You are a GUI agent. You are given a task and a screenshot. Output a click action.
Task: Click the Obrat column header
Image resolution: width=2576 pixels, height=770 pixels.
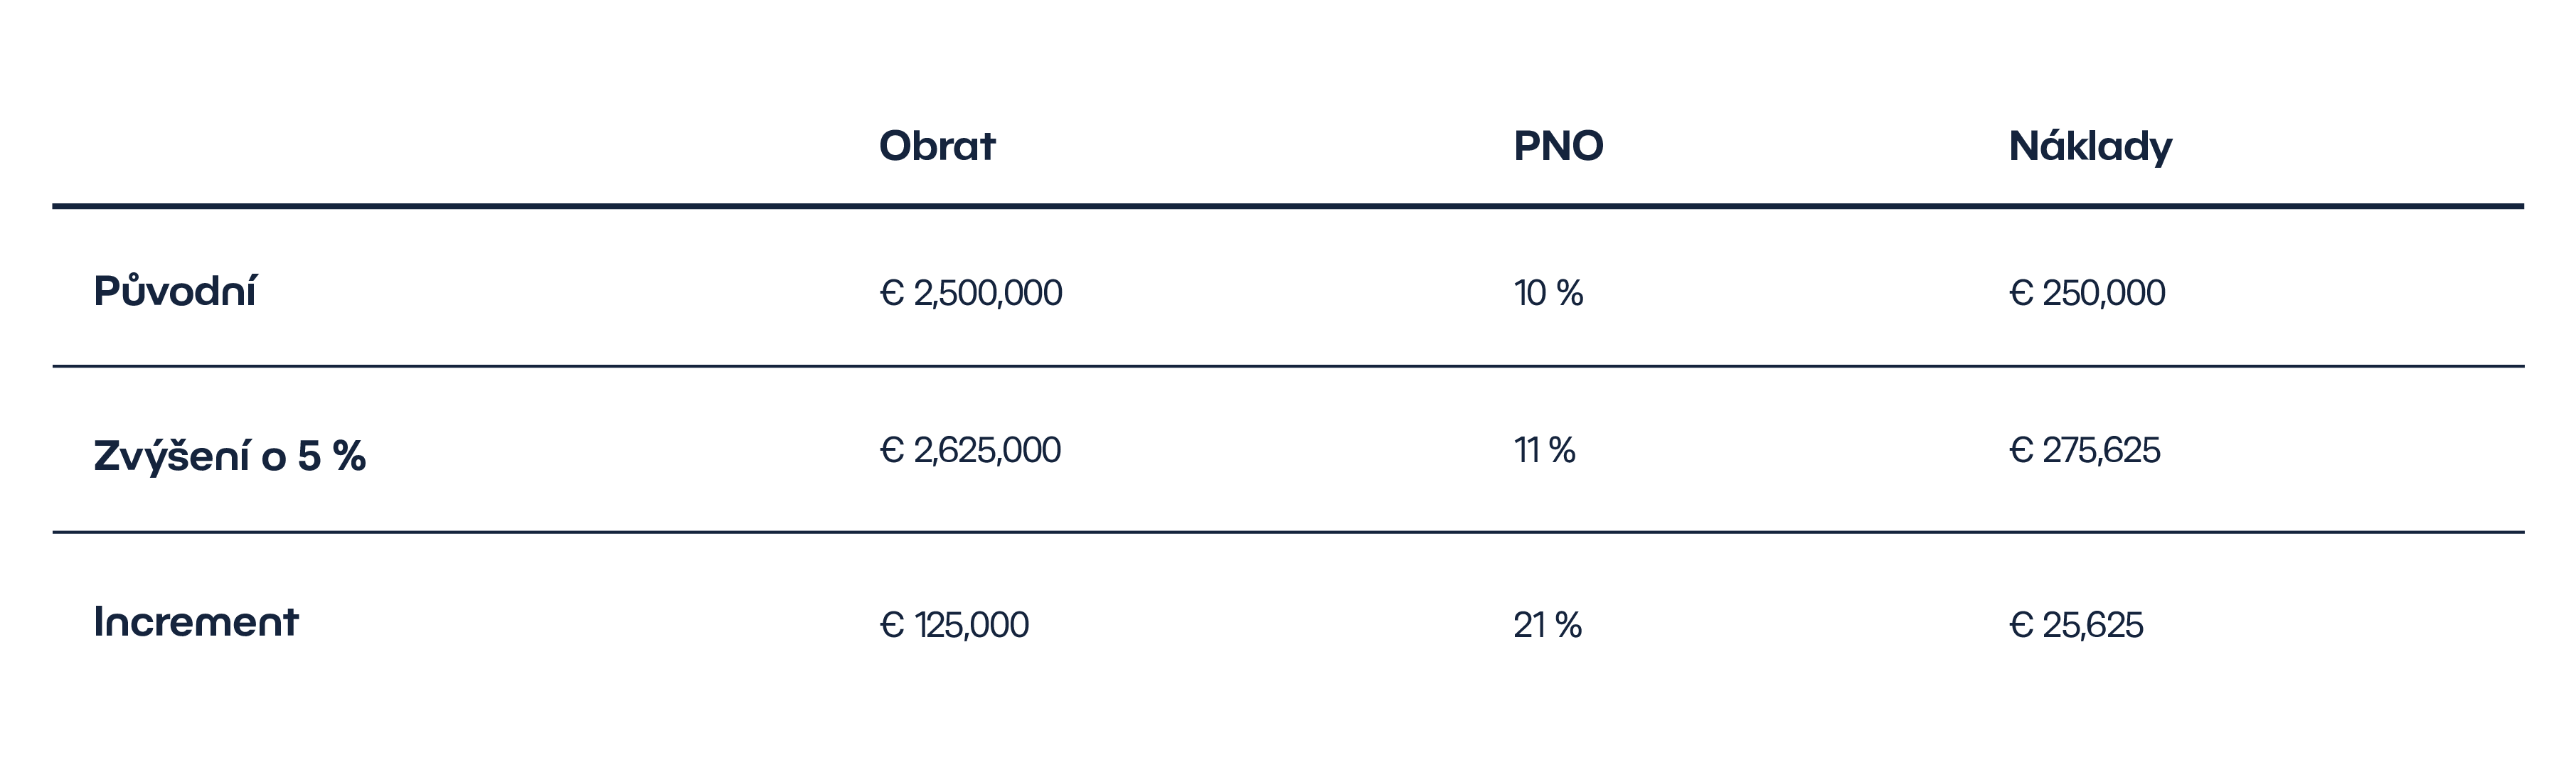[937, 146]
